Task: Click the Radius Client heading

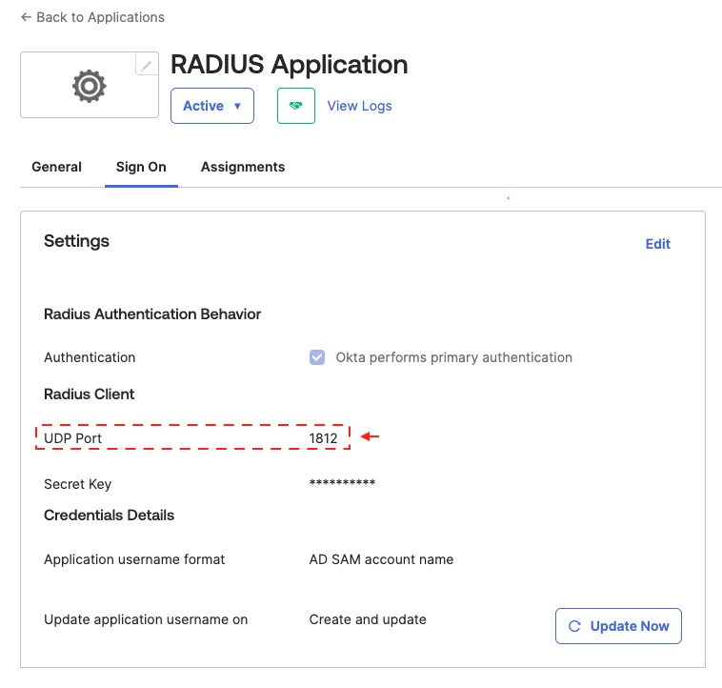Action: tap(90, 395)
